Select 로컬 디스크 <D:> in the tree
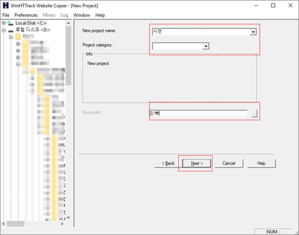Image resolution: width=299 pixels, height=235 pixels. [33, 30]
